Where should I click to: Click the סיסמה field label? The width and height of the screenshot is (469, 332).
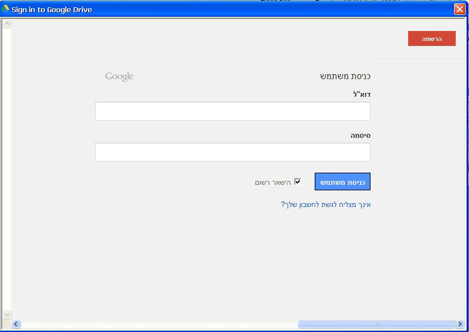(x=361, y=136)
